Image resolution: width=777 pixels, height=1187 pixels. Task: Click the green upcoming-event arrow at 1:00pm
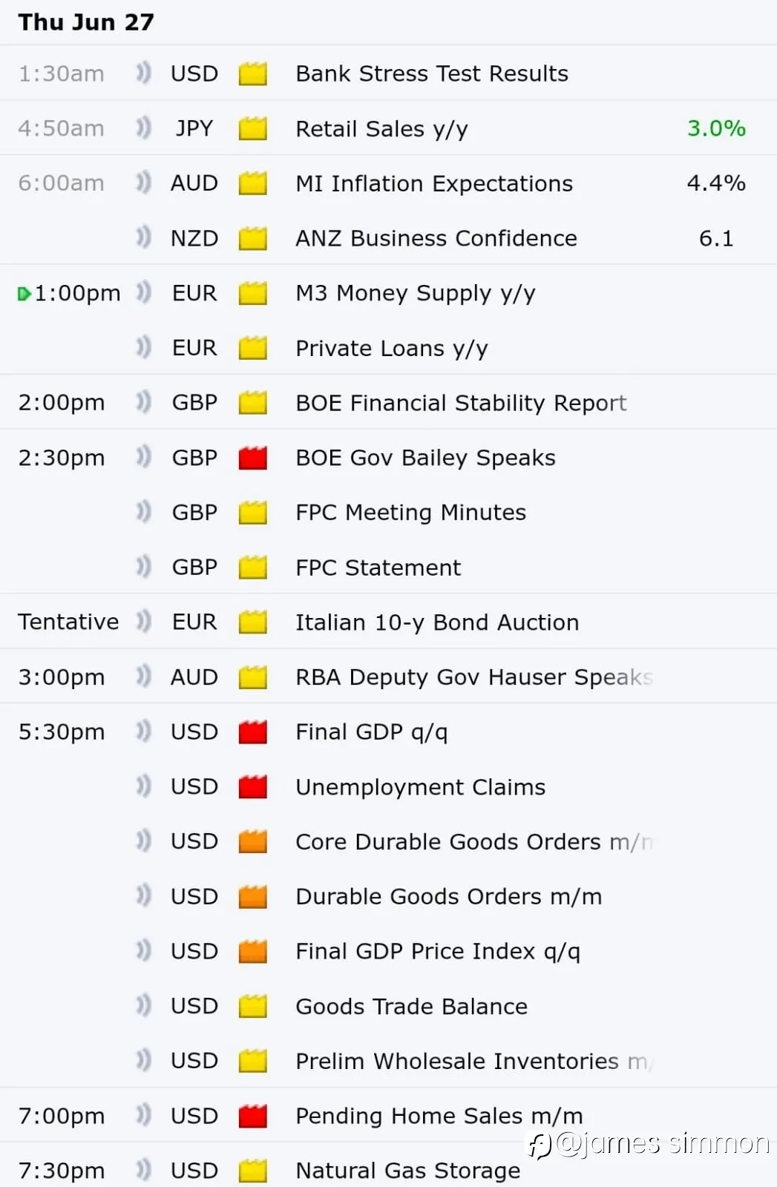click(x=24, y=294)
